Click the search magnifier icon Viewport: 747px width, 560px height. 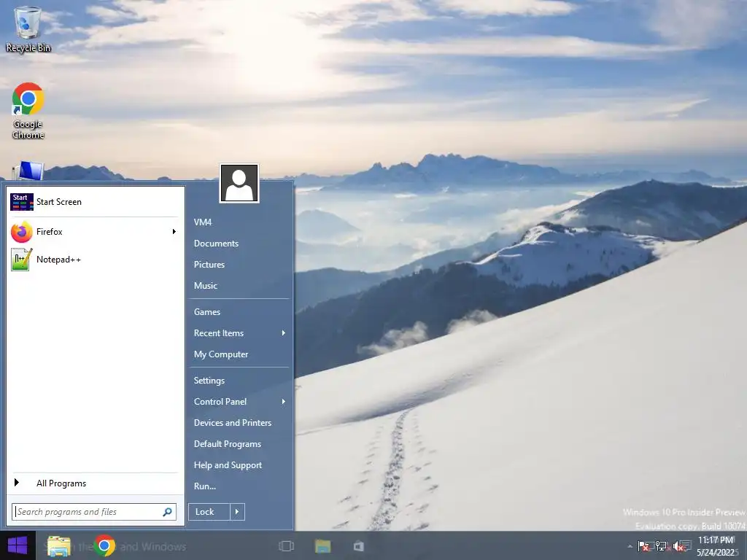(x=167, y=512)
